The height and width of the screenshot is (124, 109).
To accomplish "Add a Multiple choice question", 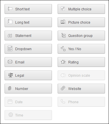I will click(81, 9).
